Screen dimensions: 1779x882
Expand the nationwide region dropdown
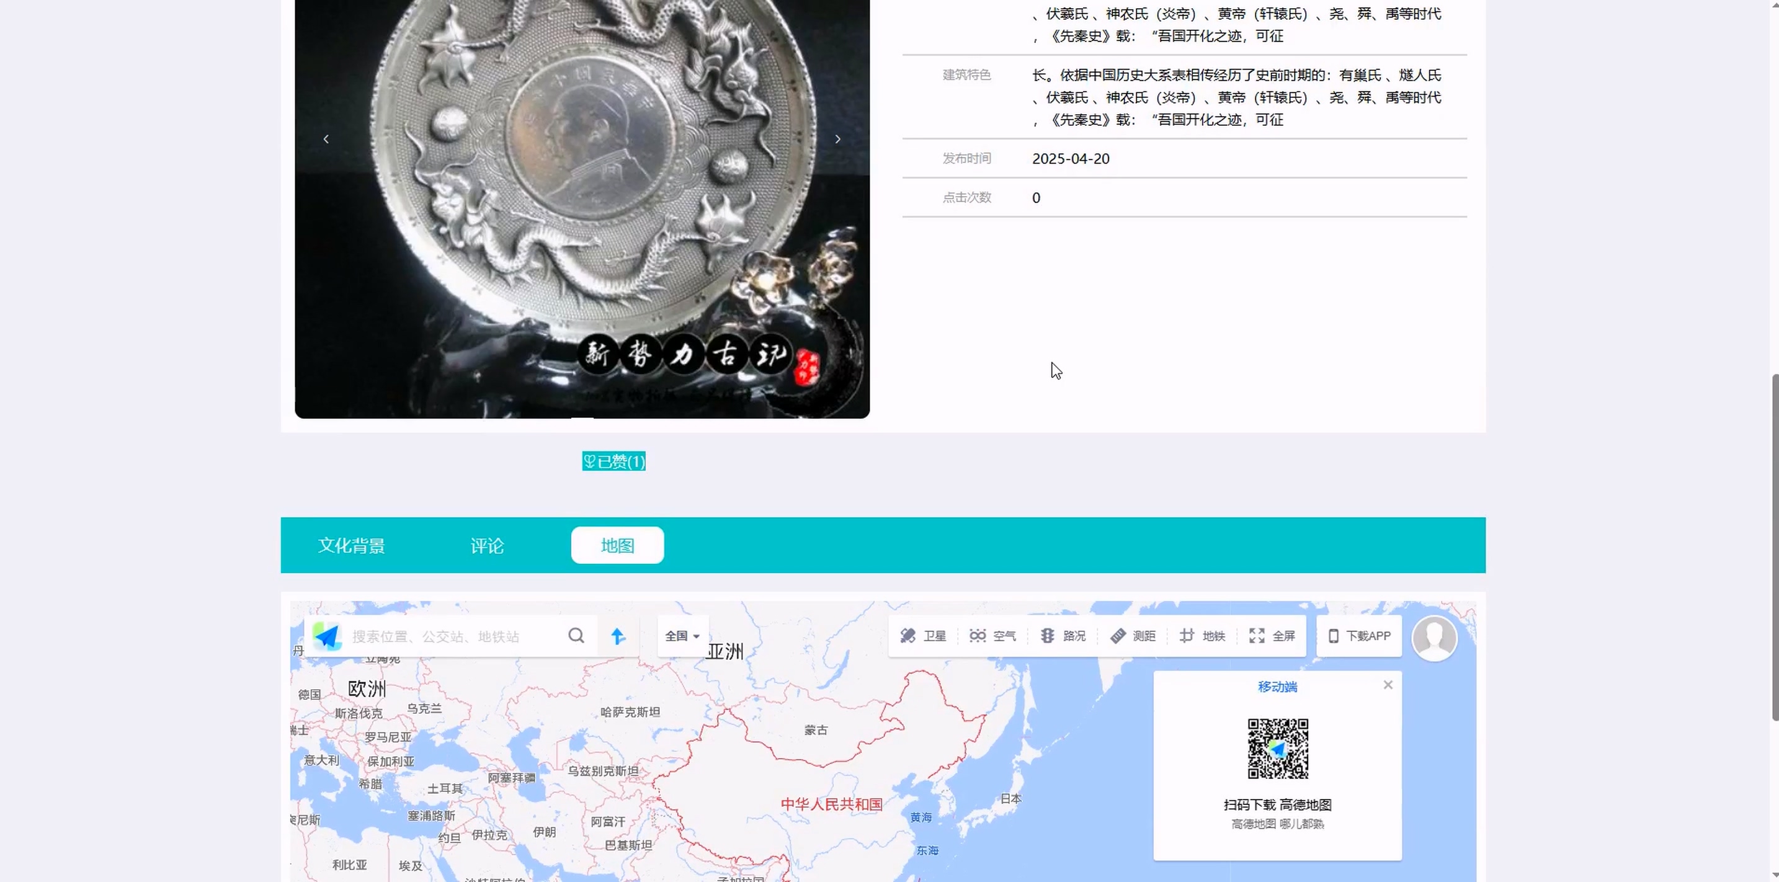[x=682, y=636]
